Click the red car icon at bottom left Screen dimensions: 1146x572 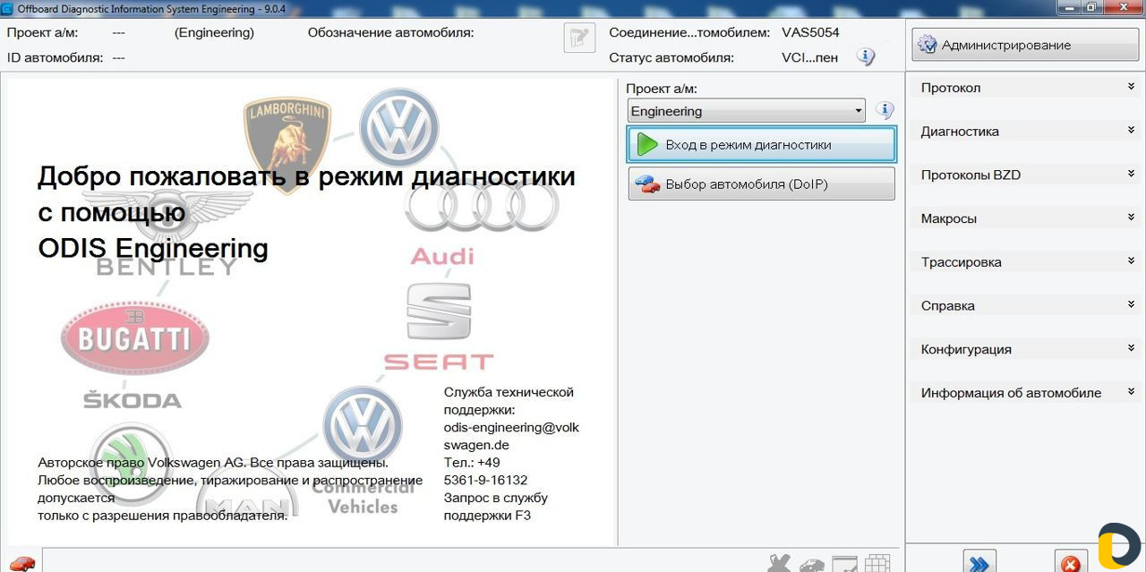tap(21, 563)
